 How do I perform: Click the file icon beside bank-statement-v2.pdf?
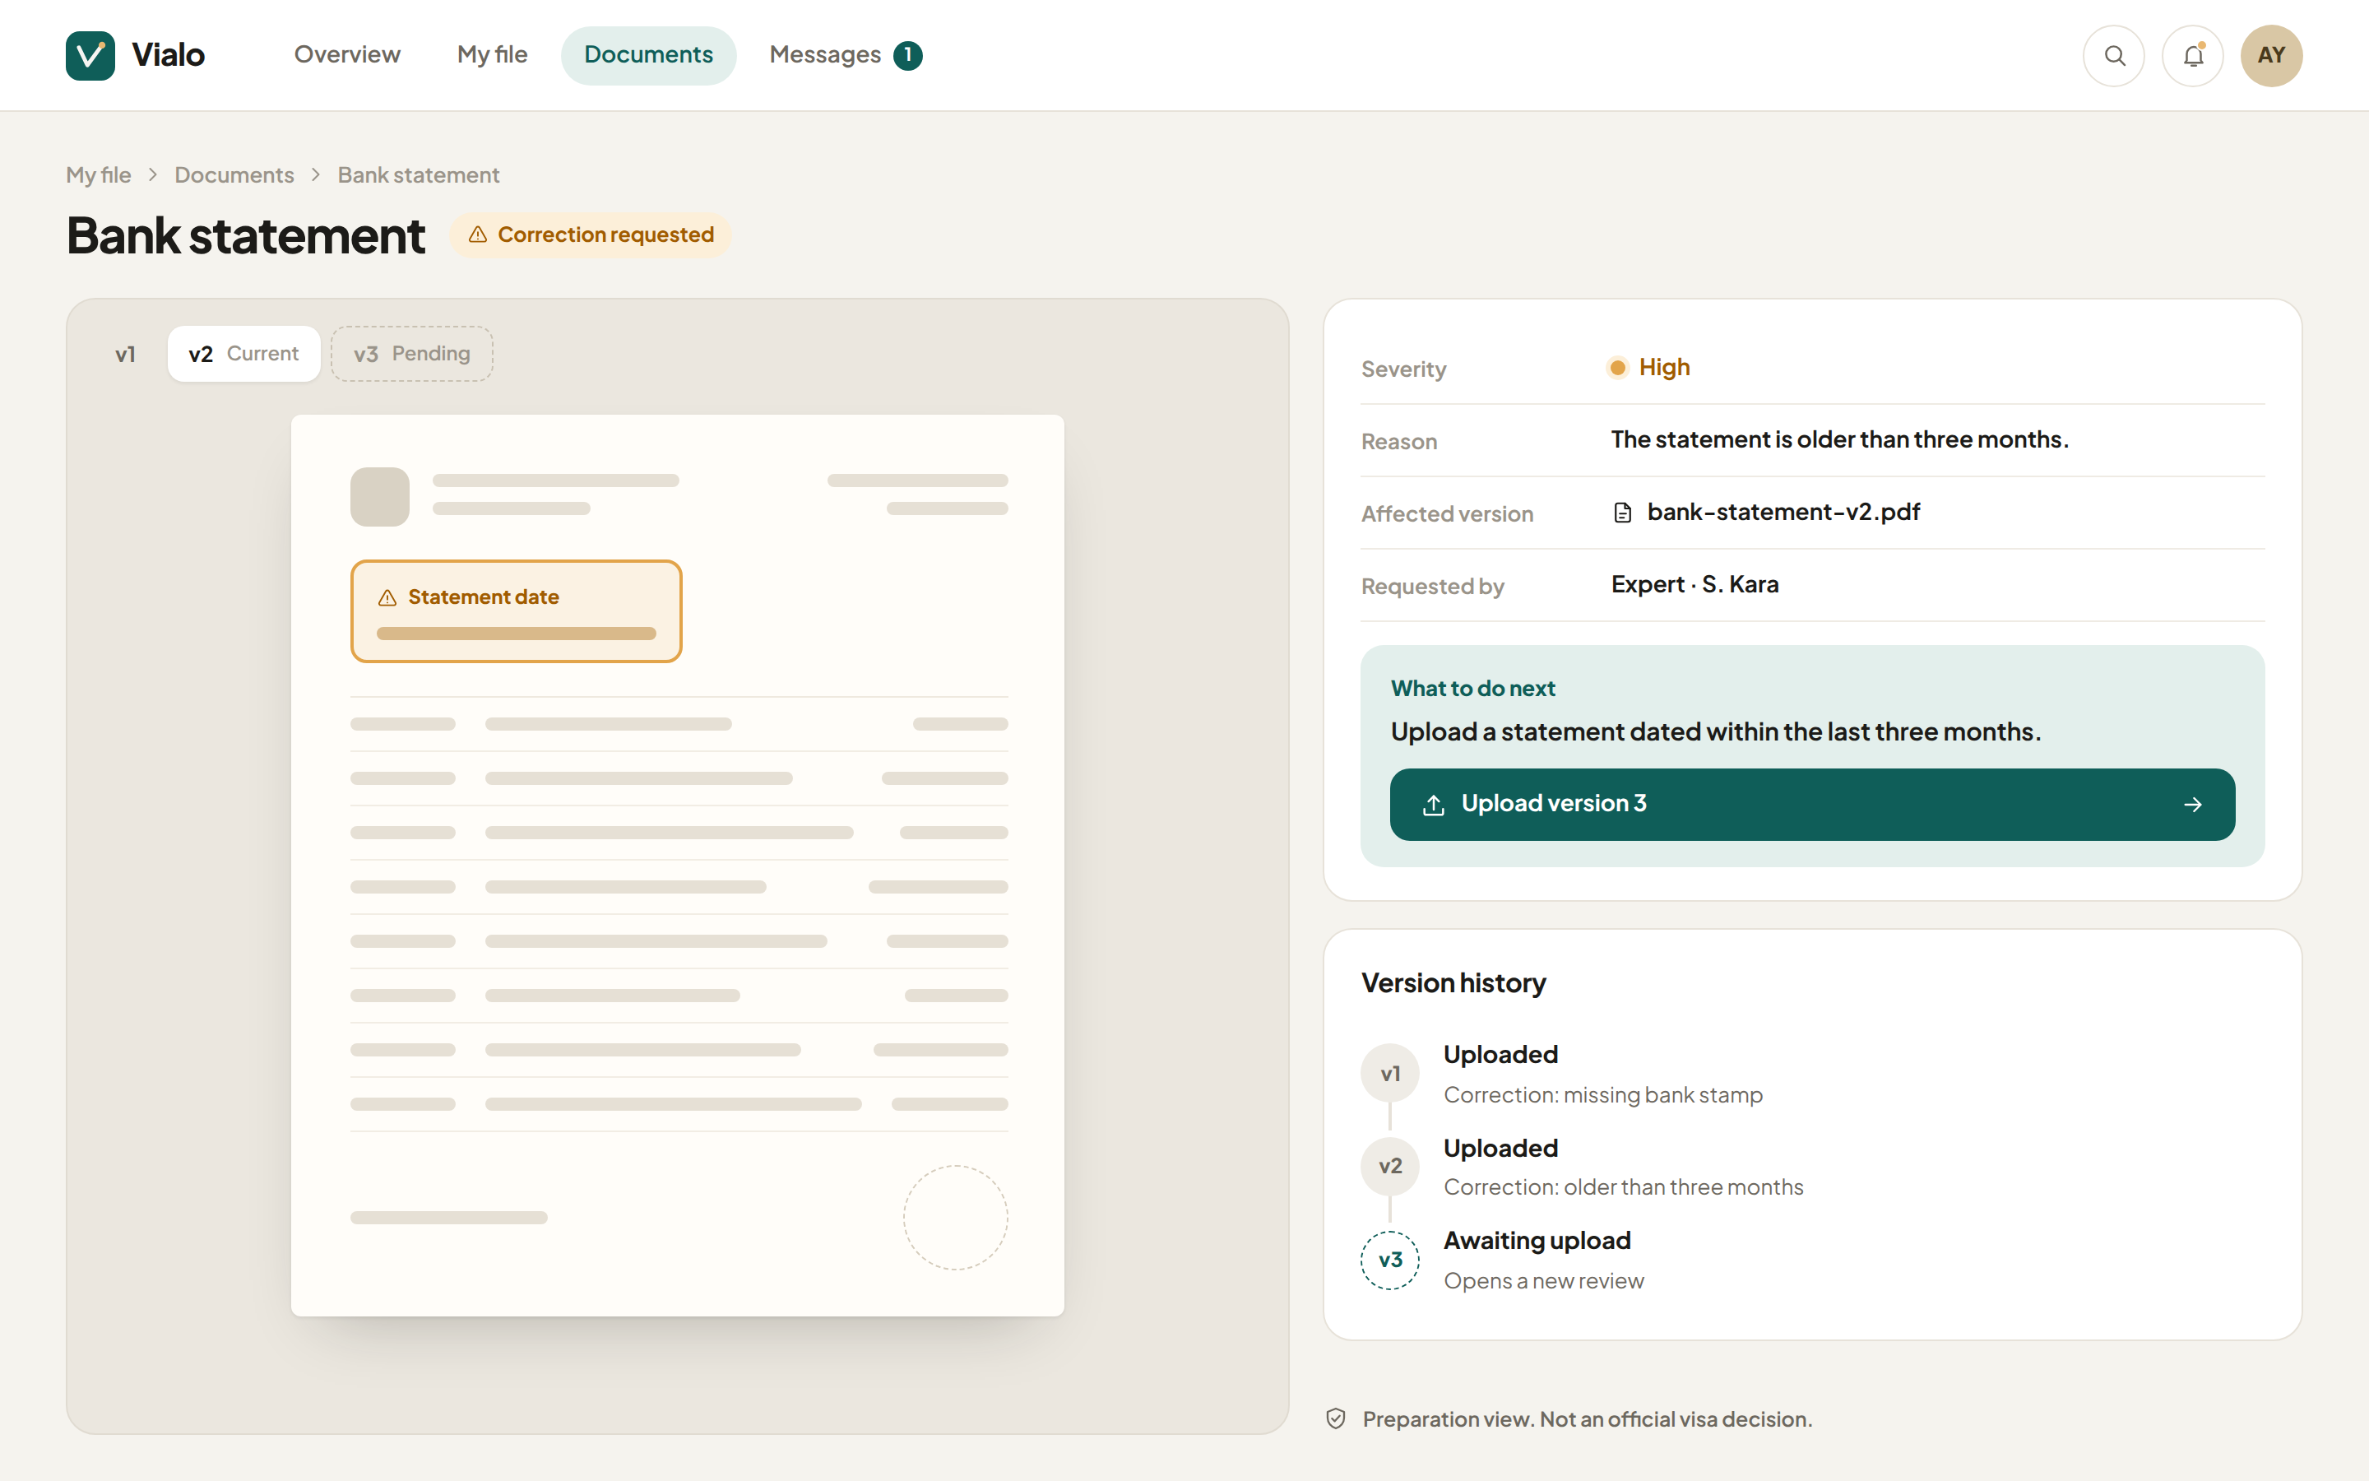point(1622,513)
